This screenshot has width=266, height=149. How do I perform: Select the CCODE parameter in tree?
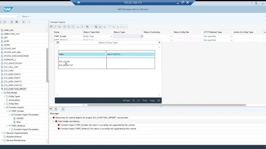[x=20, y=118]
